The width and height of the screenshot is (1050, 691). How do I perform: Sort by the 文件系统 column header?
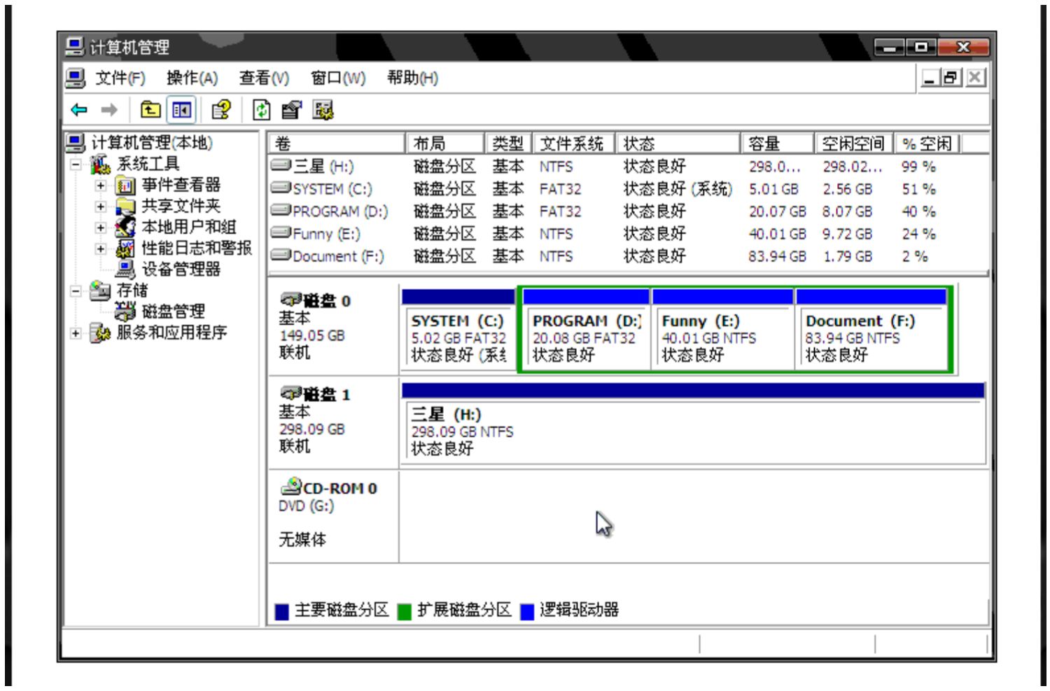[x=574, y=144]
